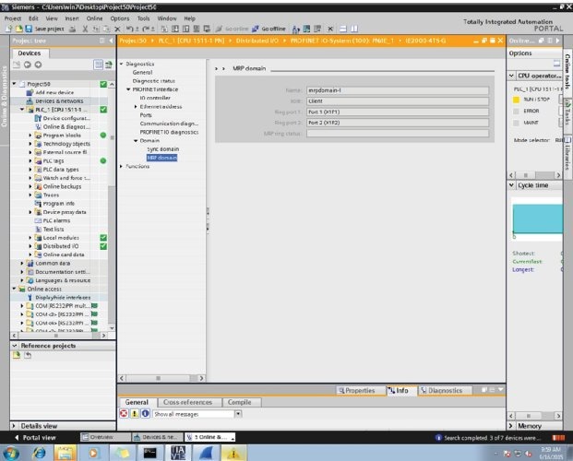Open the Online menu
The width and height of the screenshot is (573, 461).
94,18
